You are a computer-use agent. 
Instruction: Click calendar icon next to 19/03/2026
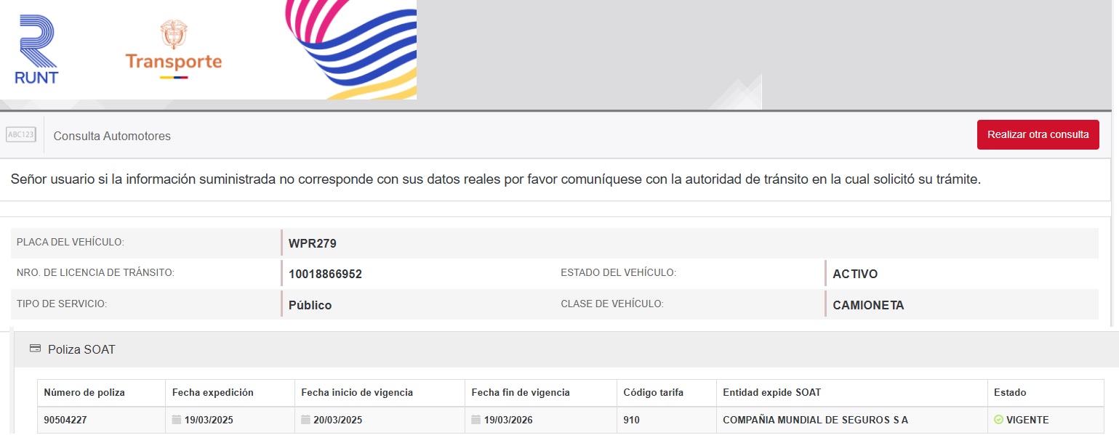click(x=476, y=420)
